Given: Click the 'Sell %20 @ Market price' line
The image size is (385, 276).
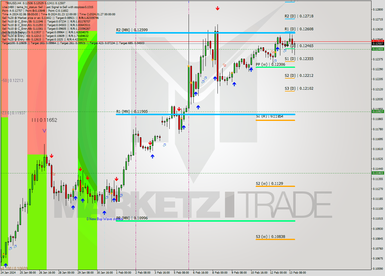Looking at the screenshot, I should 50,18.
